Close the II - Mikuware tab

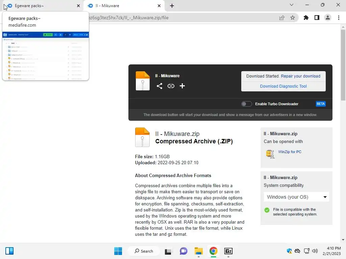(159, 6)
